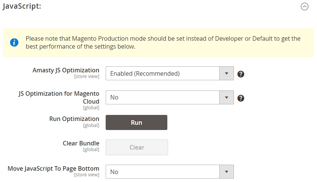Open the JS Optimization for Magento Cloud select box
Screen dimensions: 317x182
tap(170, 98)
